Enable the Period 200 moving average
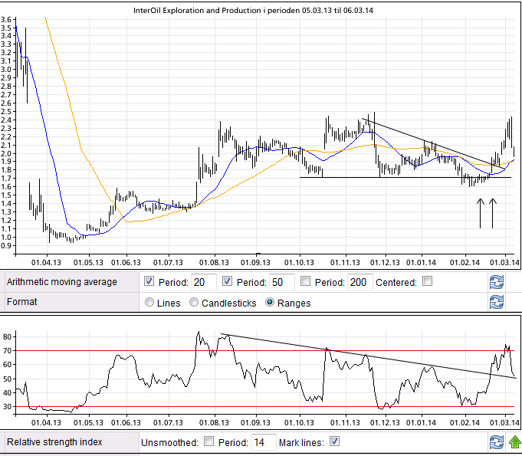 [307, 282]
